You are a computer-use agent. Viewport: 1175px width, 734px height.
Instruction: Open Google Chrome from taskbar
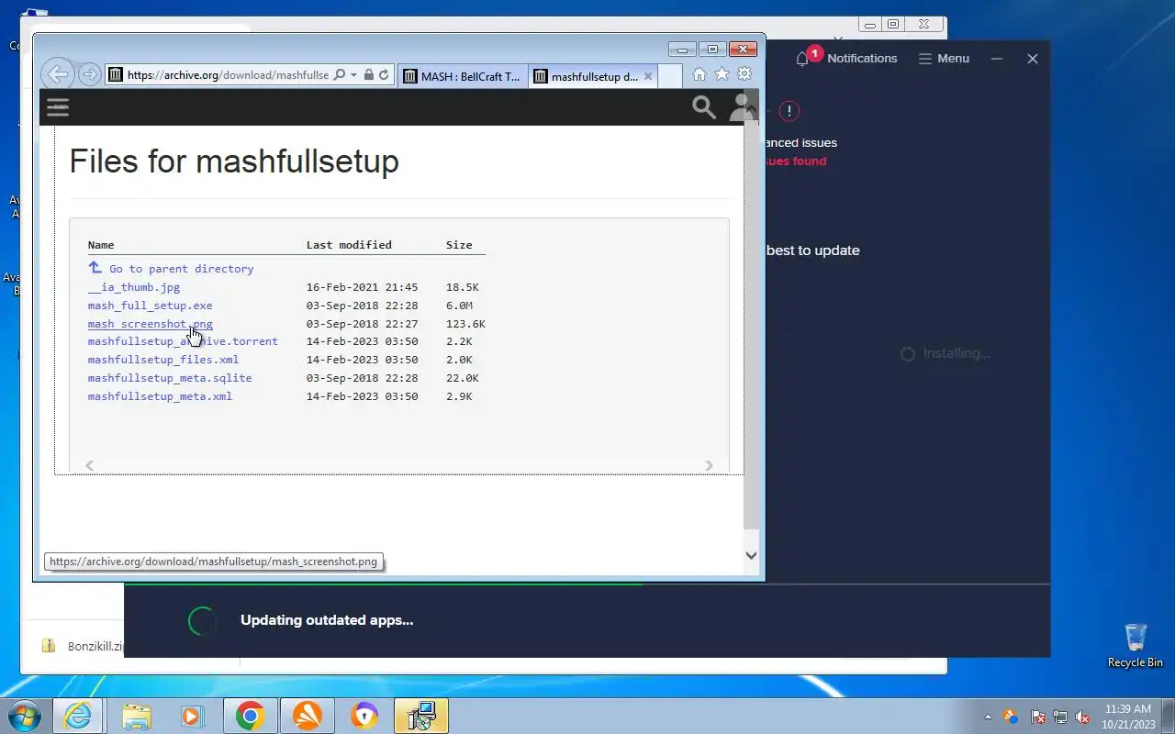tap(250, 716)
